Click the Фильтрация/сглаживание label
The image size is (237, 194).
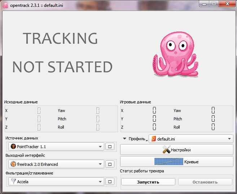pos(29,173)
